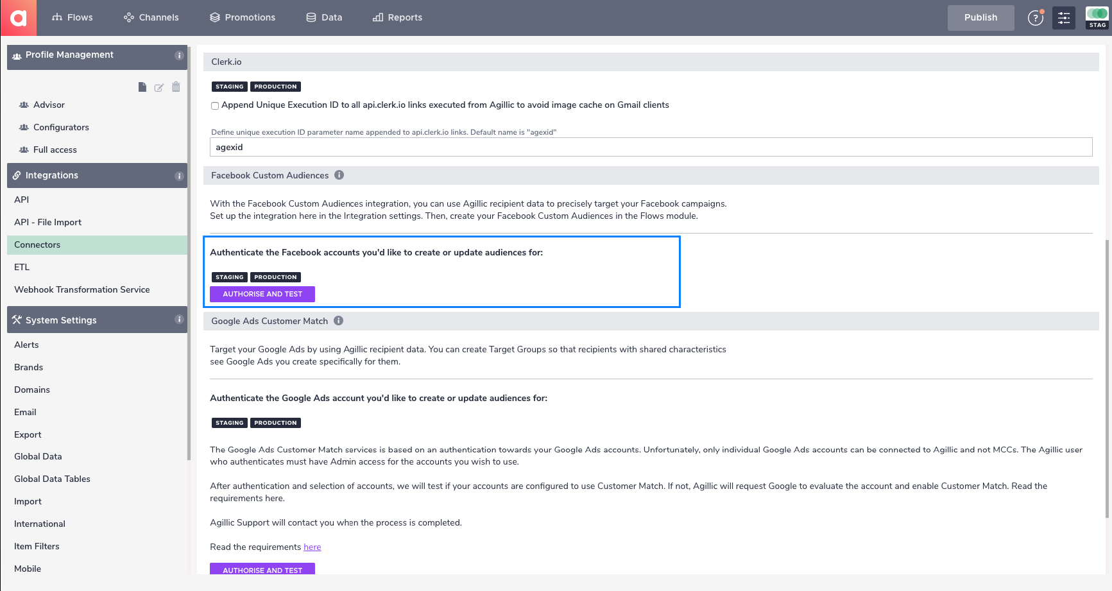Collapse the Integrations section header

click(x=97, y=175)
